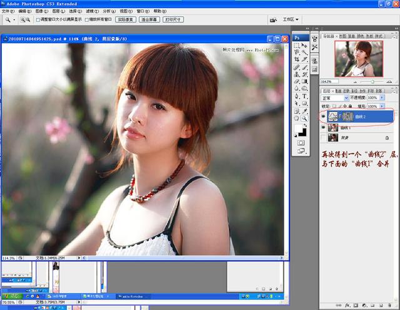Viewport: 400px width, 310px height.
Task: Expand the 不透明度 opacity arrow
Action: coord(382,98)
